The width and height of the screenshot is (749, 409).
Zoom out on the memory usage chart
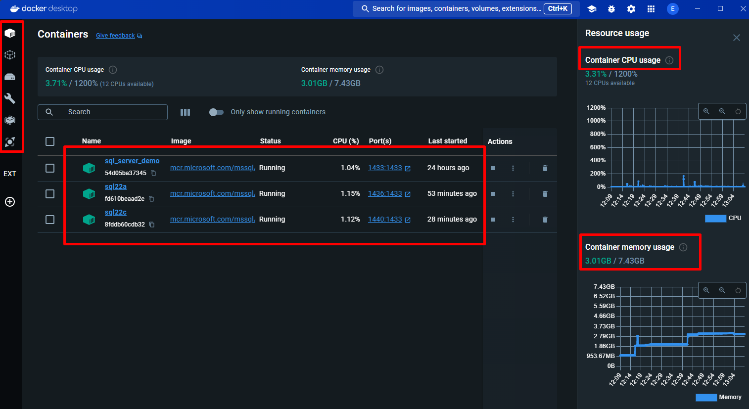tap(722, 290)
